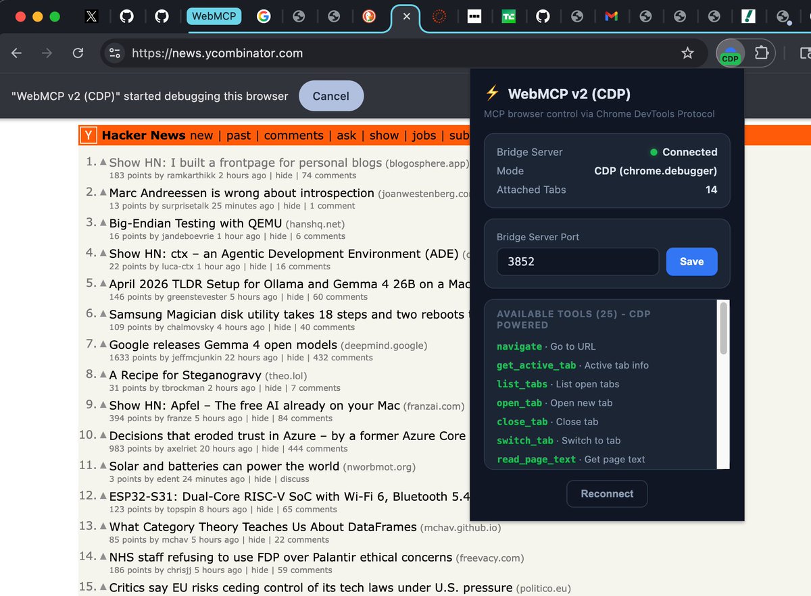
Task: Switch to the Google tab
Action: [x=264, y=16]
